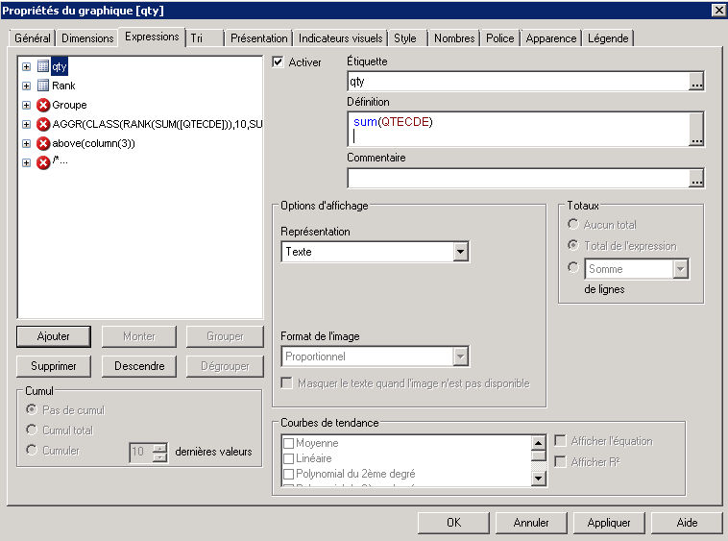Click the Rank expression table icon

point(42,86)
